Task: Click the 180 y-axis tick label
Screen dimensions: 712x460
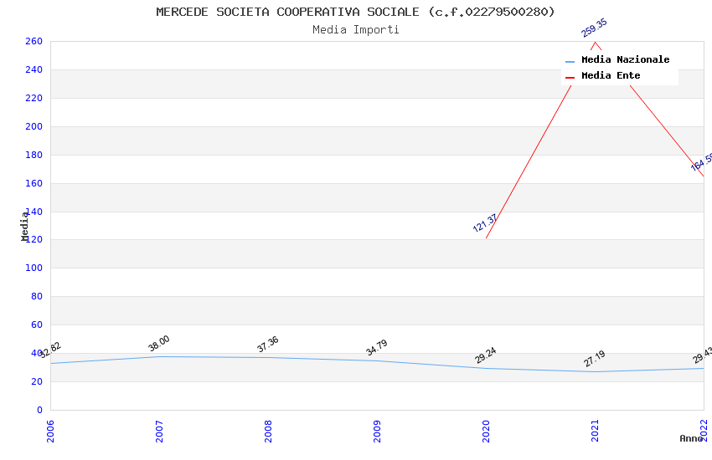Action: coord(34,155)
